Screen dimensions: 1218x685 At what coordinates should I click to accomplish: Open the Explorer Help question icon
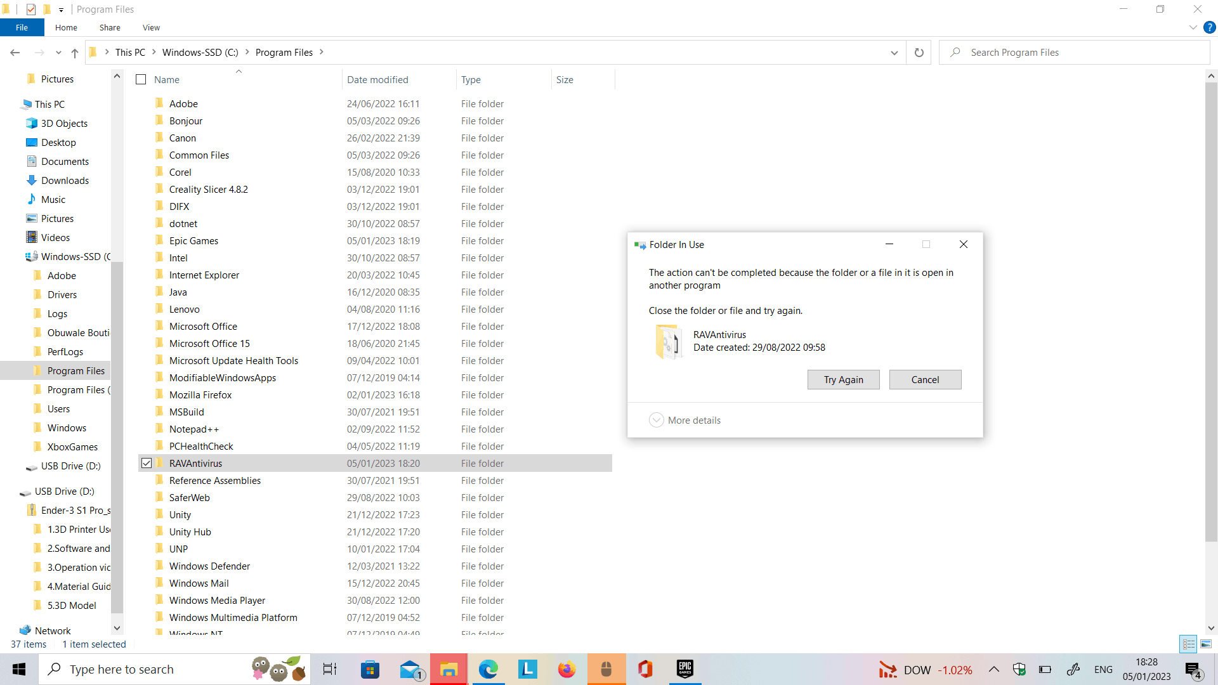1210,27
